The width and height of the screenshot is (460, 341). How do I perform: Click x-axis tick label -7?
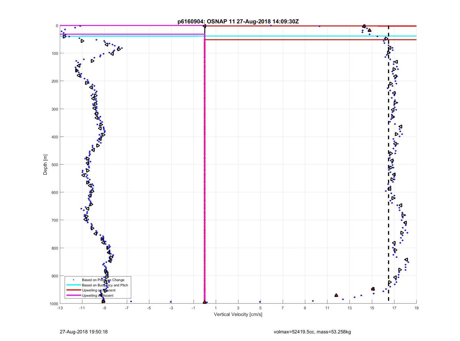(x=127, y=308)
